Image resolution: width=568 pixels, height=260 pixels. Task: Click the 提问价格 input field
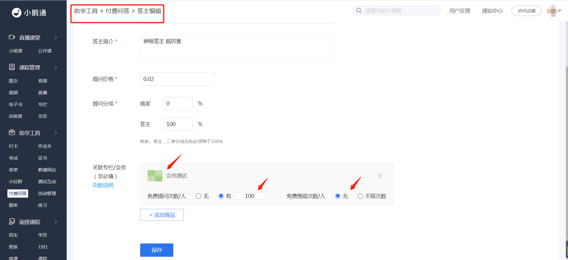pos(177,79)
